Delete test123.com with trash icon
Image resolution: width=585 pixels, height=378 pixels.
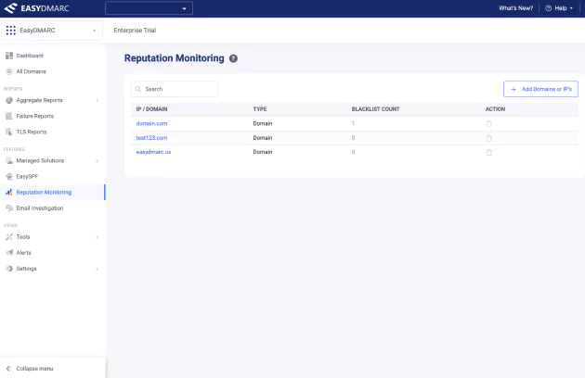488,138
